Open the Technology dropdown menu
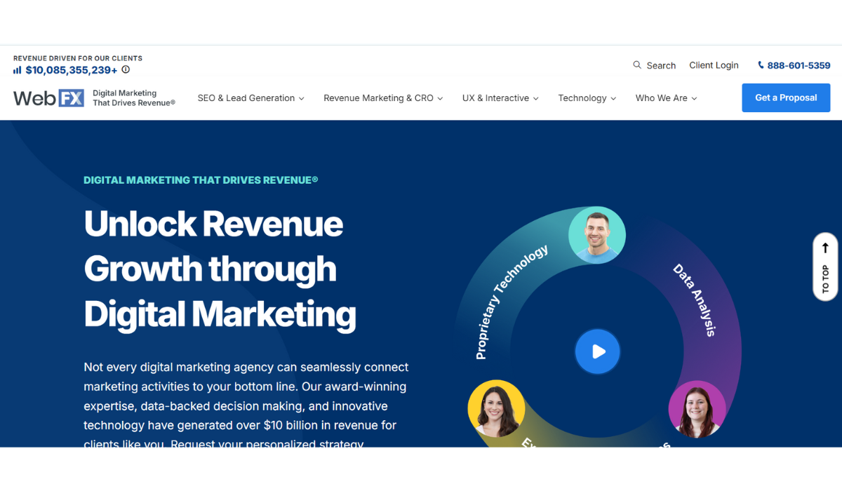842x491 pixels. click(587, 98)
